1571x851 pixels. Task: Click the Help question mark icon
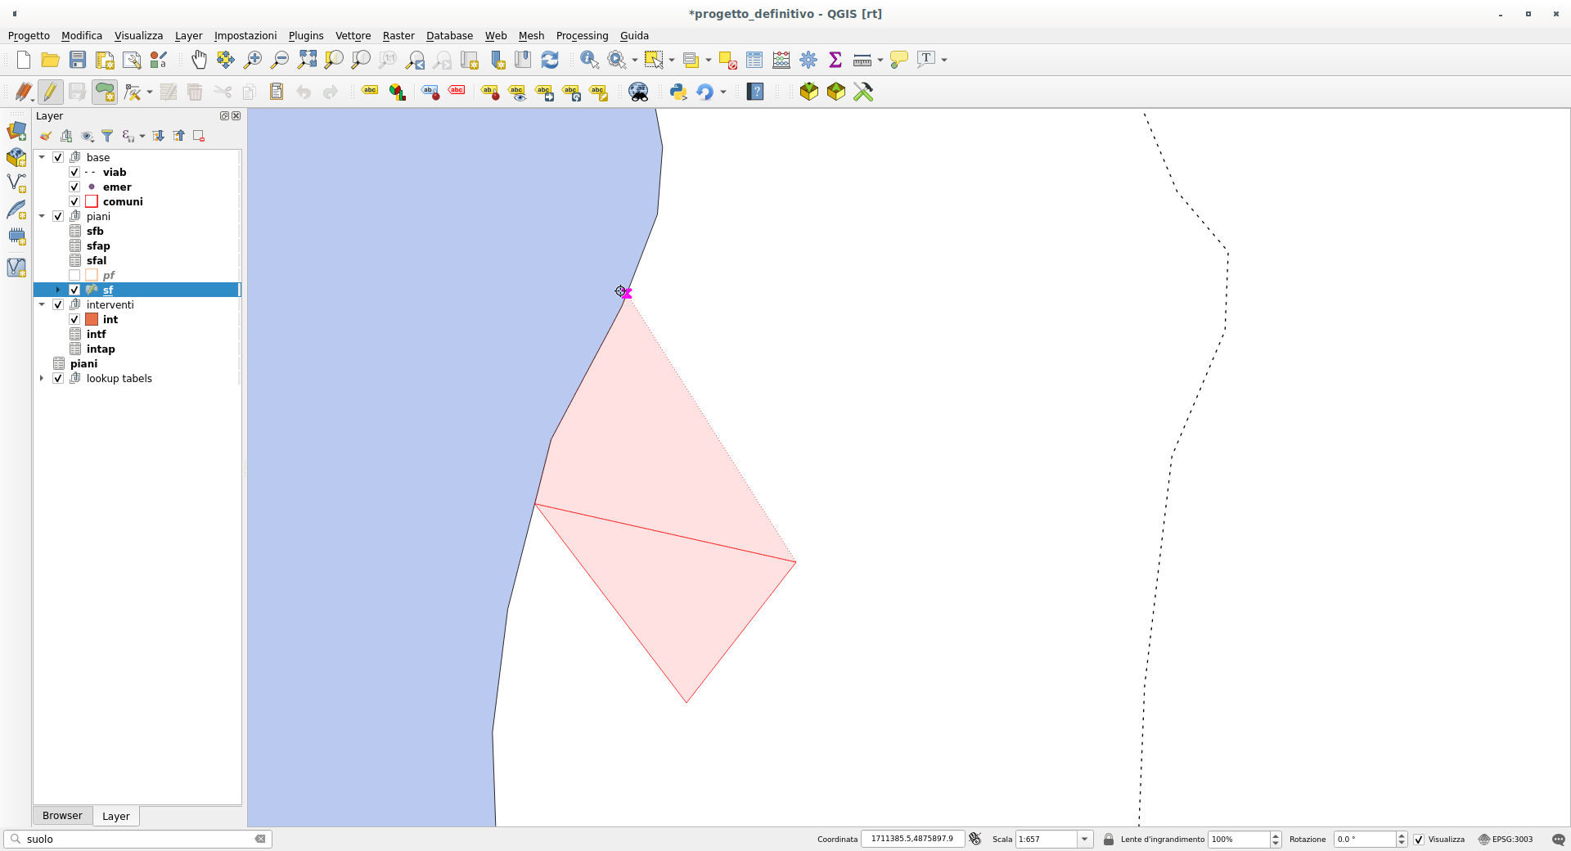755,92
